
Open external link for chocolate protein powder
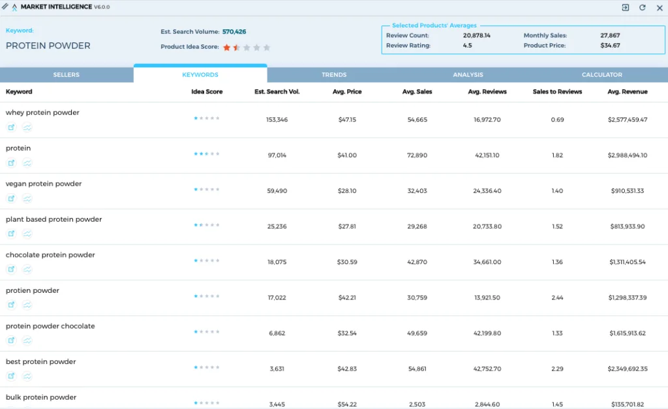[x=11, y=269]
